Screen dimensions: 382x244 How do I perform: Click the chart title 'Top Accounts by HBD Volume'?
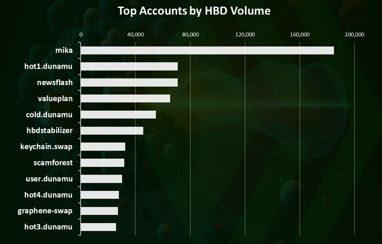194,11
